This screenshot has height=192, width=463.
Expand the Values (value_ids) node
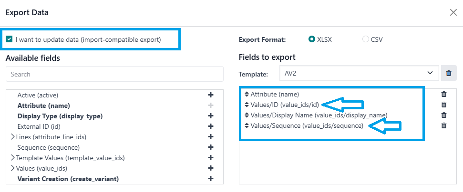(12, 168)
